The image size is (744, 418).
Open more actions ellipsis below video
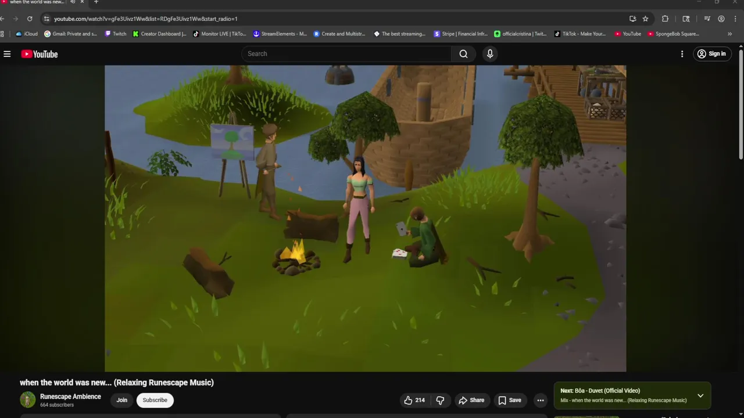pos(541,400)
